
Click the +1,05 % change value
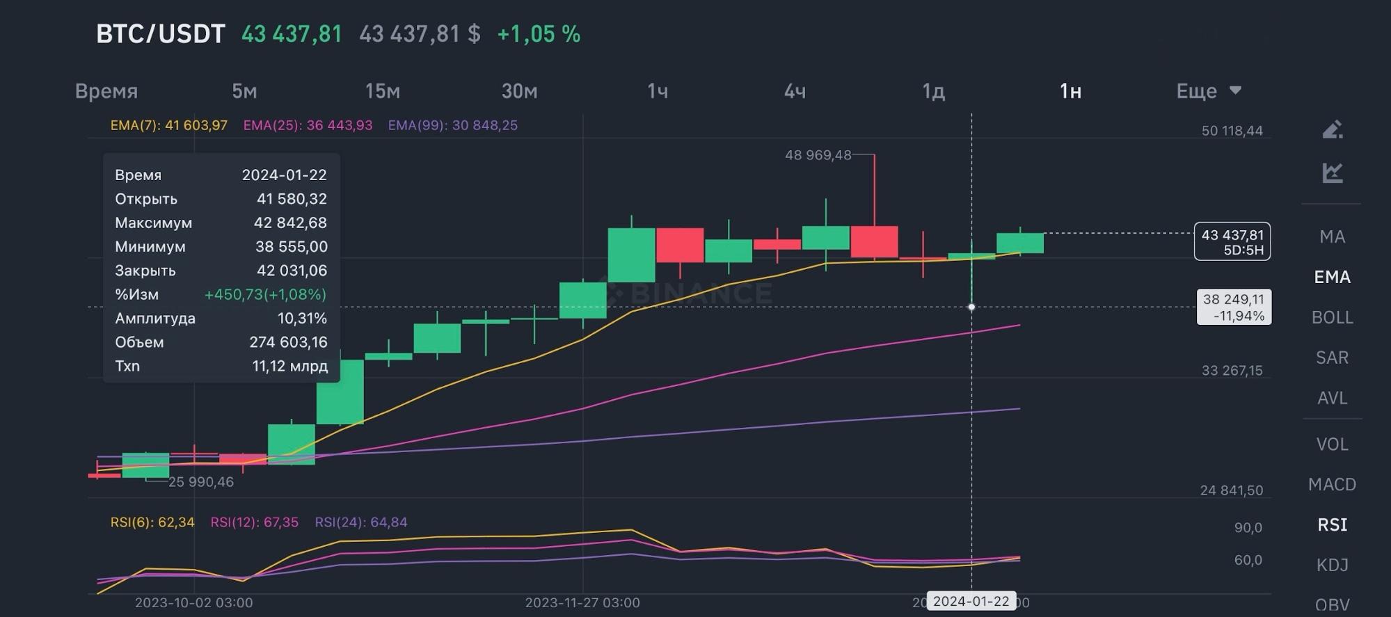click(x=539, y=33)
